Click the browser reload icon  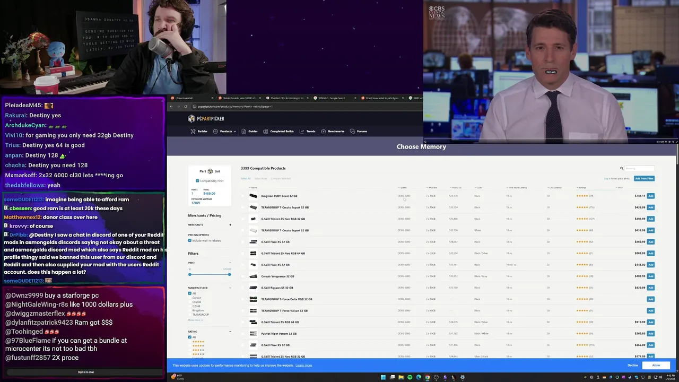(x=186, y=107)
